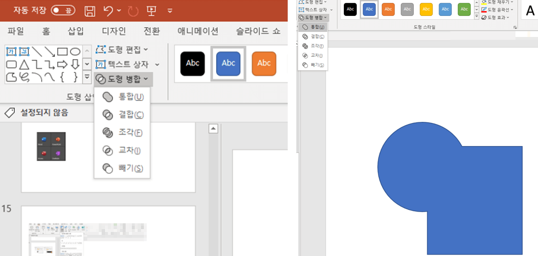
Task: Select the rectangle shape
Action: pyautogui.click(x=62, y=52)
